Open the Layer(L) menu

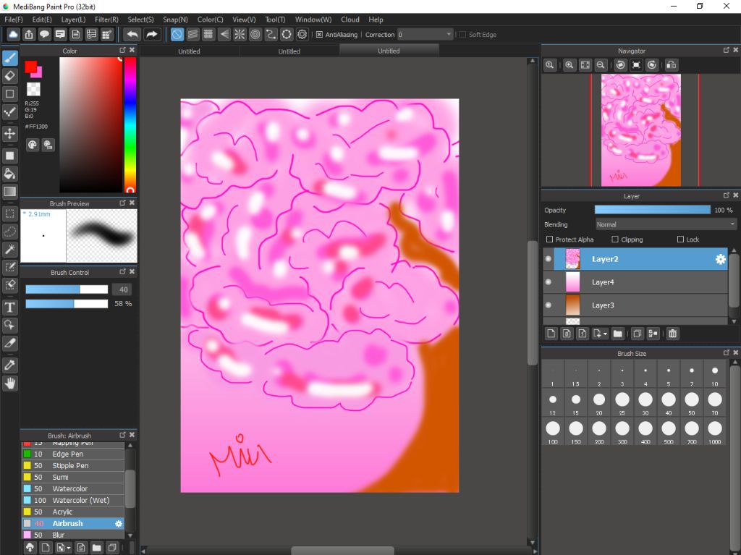point(73,20)
